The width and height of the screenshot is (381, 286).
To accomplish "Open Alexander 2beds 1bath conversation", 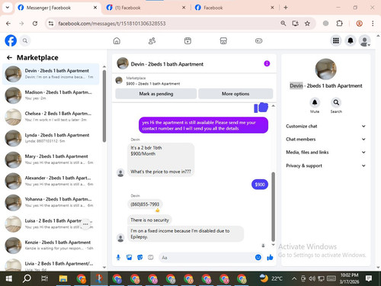I will [x=51, y=181].
